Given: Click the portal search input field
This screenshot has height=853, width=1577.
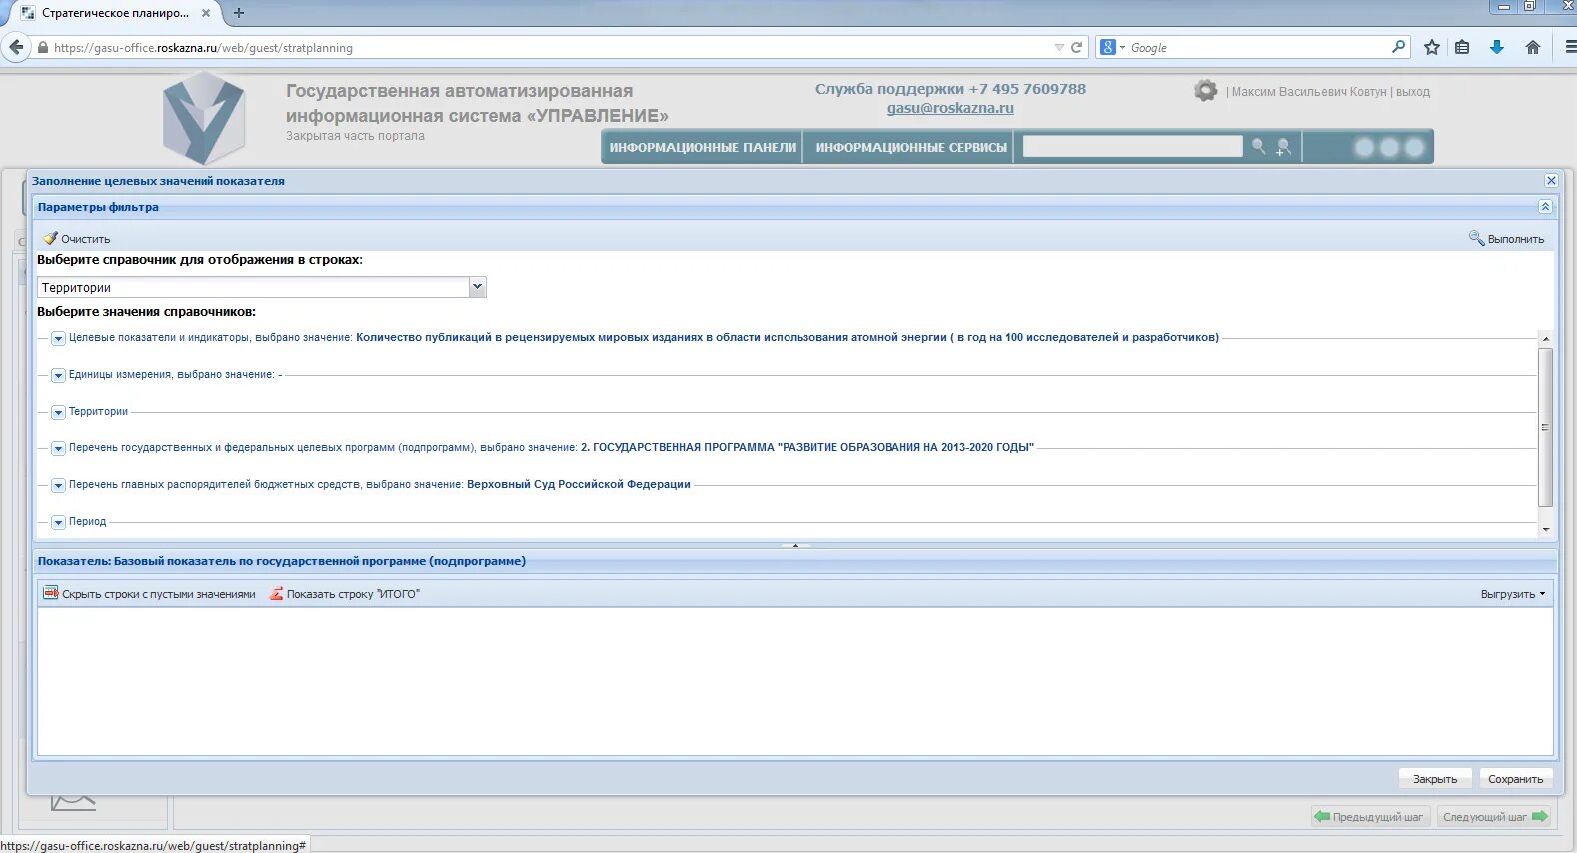Looking at the screenshot, I should click(1132, 147).
